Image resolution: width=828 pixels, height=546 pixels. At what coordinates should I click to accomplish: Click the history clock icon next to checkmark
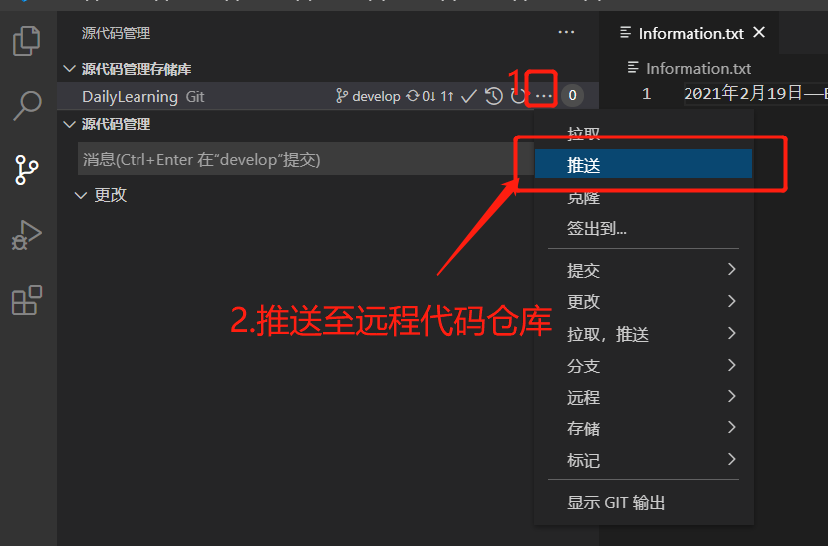[494, 96]
